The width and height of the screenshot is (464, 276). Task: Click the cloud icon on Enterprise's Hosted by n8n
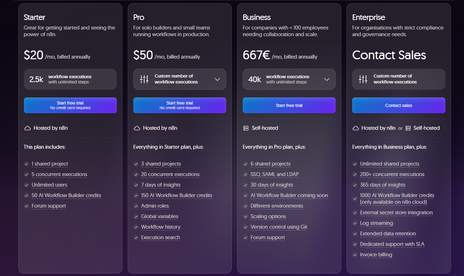point(355,128)
